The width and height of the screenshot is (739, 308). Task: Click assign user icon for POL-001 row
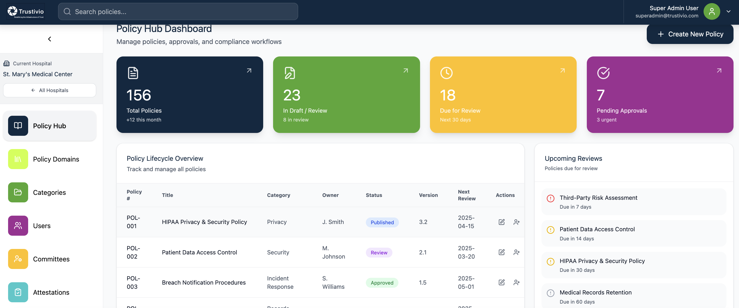click(x=516, y=222)
